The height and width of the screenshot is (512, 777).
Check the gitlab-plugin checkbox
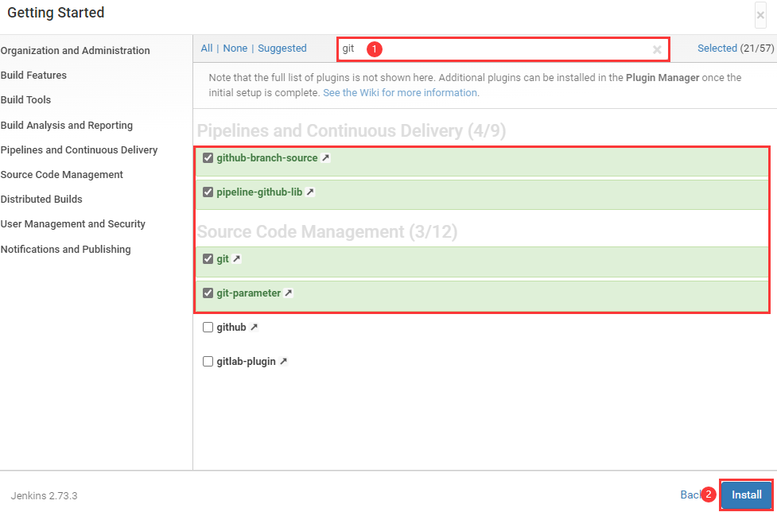point(208,362)
